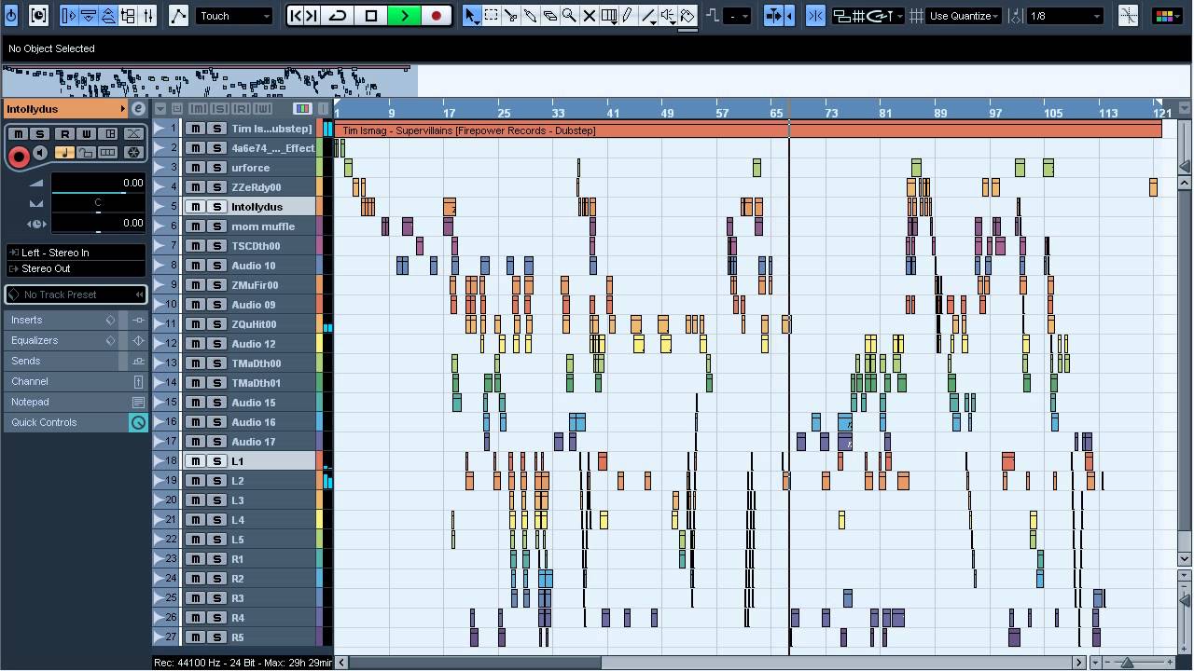Open the Quick Controls inspector section
This screenshot has width=1194, height=671.
click(x=76, y=422)
